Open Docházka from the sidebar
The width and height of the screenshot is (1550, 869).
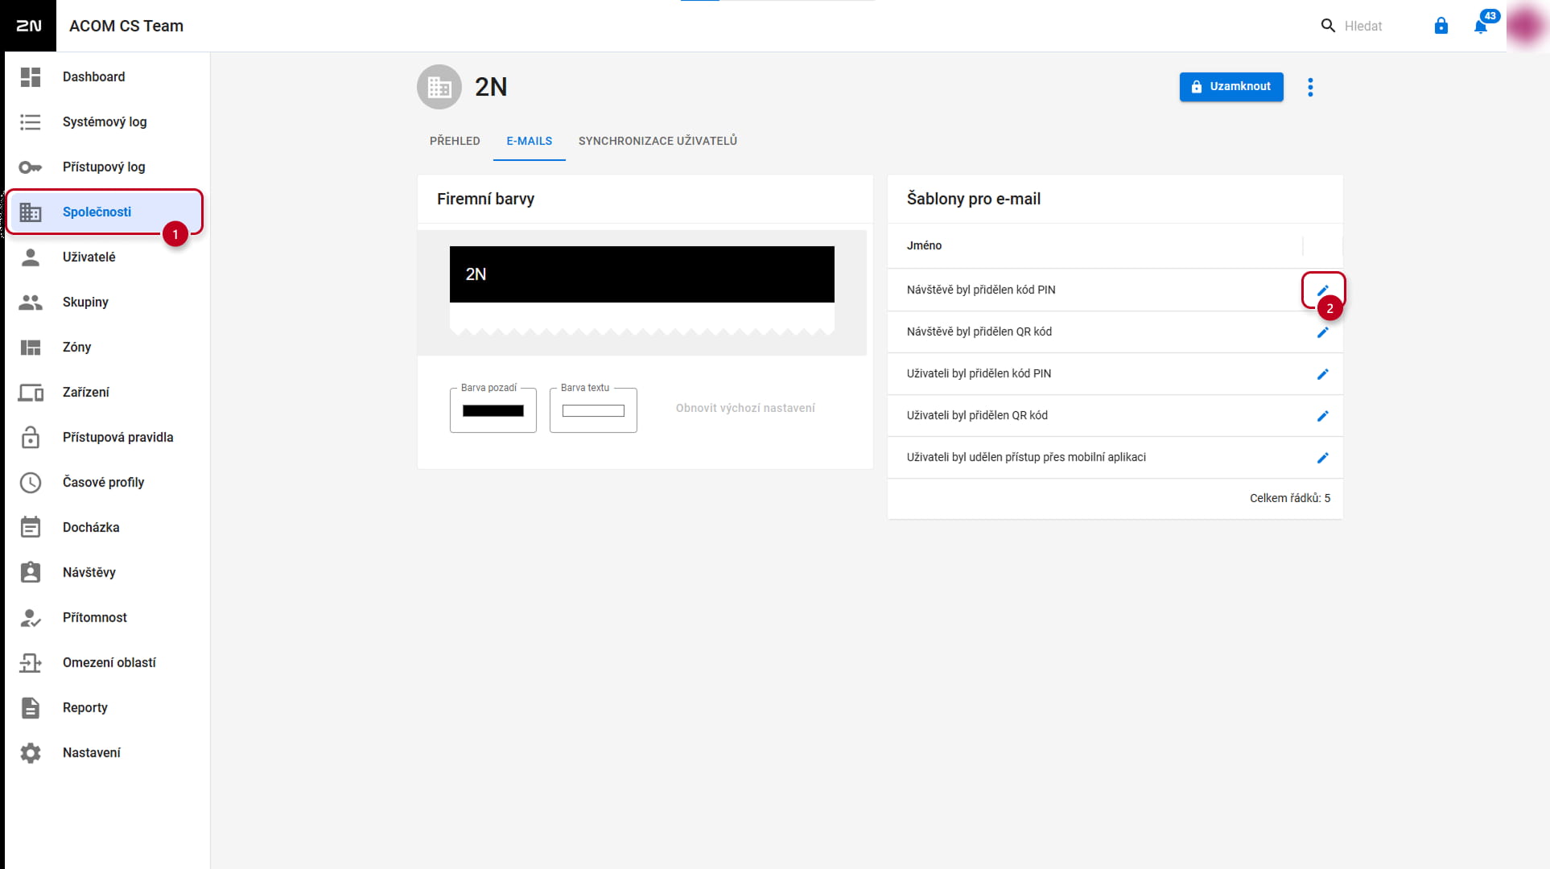click(91, 528)
